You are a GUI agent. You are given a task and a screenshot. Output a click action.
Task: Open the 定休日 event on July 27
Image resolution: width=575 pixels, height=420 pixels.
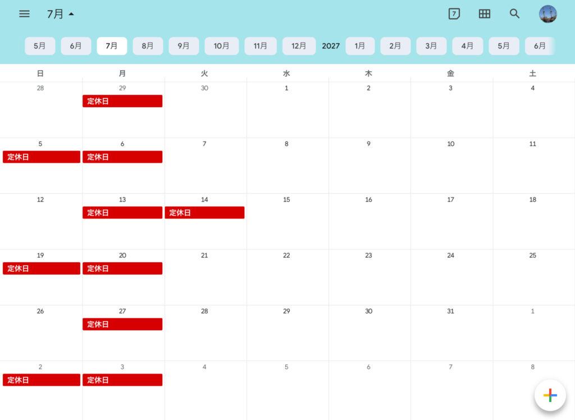click(x=122, y=324)
